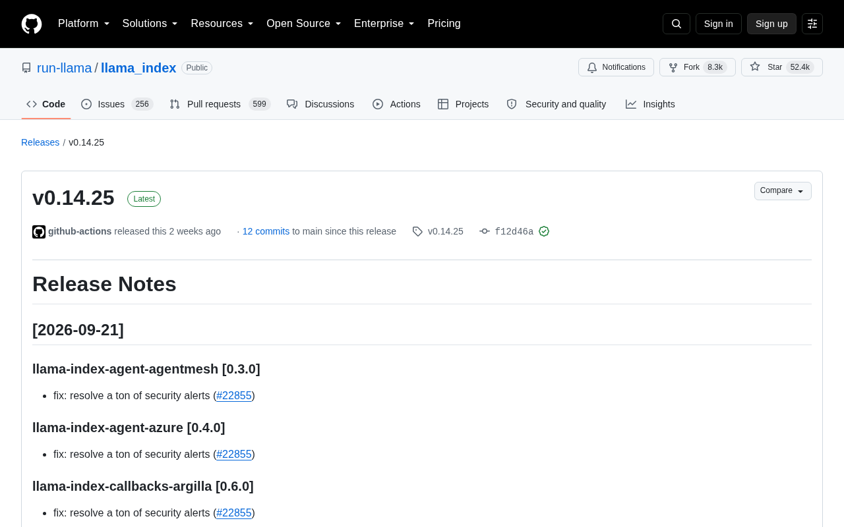Screen dimensions: 844x527
Task: Open #22855 under llama-index-agent-agentmesh
Action: tap(234, 396)
